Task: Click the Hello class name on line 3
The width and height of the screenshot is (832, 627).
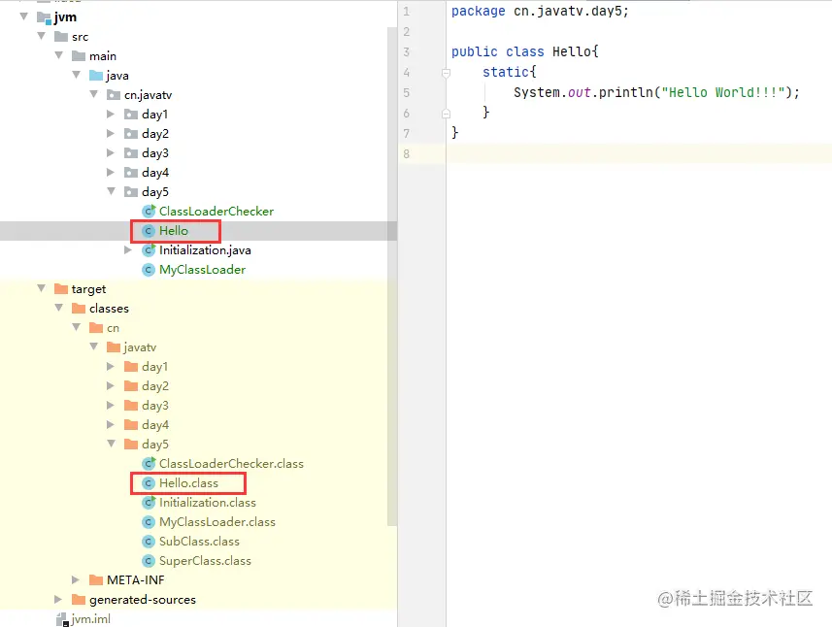Action: point(572,51)
